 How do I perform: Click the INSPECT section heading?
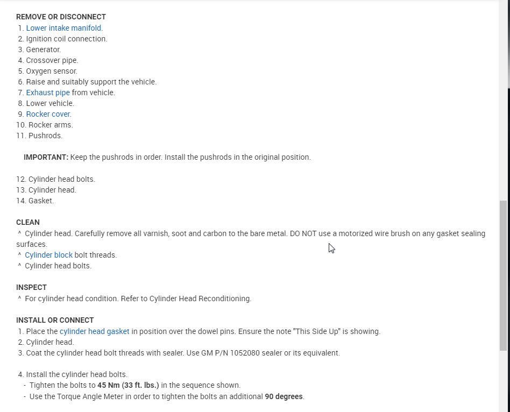pos(31,287)
